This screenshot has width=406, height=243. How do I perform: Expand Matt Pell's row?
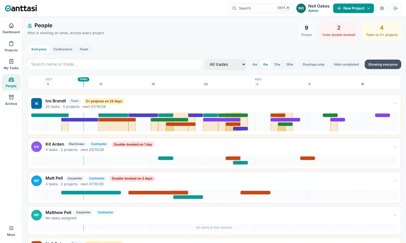pyautogui.click(x=395, y=181)
